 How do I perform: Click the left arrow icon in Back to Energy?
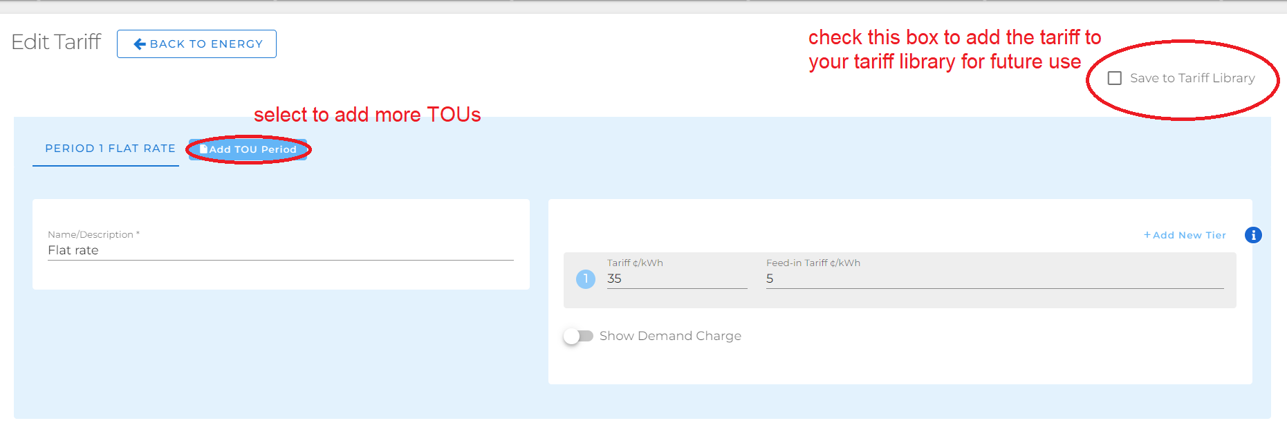click(x=139, y=44)
